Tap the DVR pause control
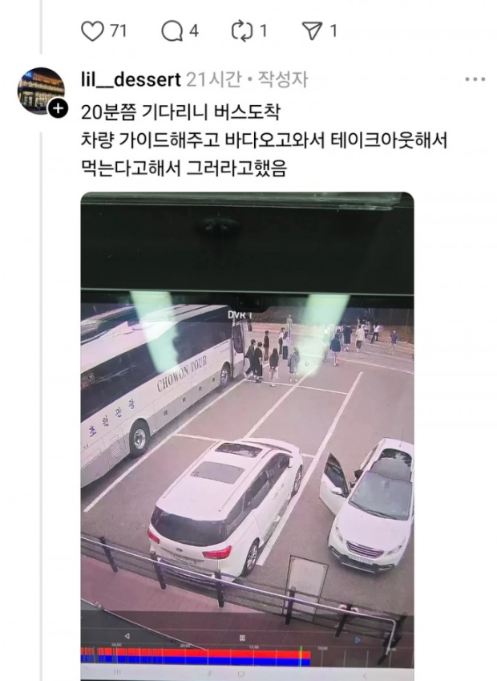The height and width of the screenshot is (681, 497). pyautogui.click(x=242, y=638)
